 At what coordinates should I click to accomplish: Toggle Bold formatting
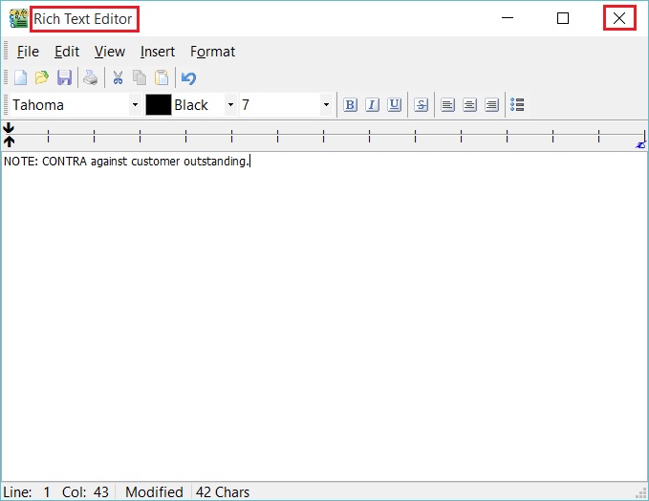pyautogui.click(x=350, y=105)
